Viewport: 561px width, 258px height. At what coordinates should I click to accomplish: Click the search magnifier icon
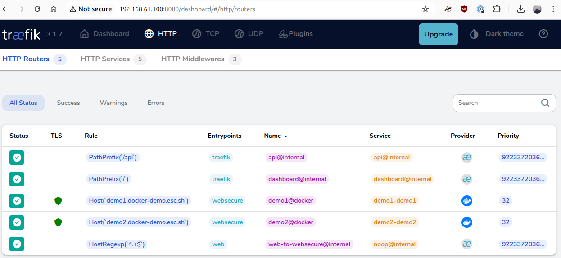545,103
